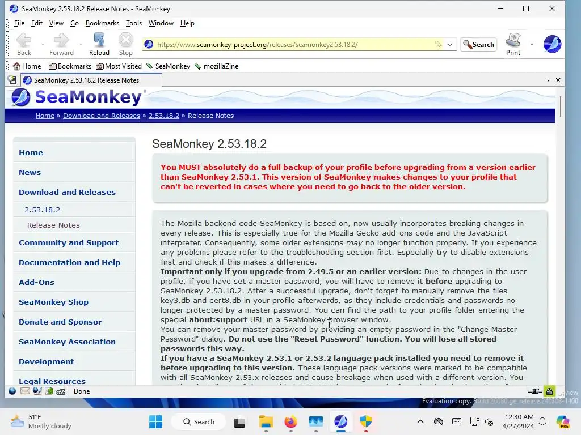Open the Bookmarks menu
581x435 pixels.
coord(102,23)
